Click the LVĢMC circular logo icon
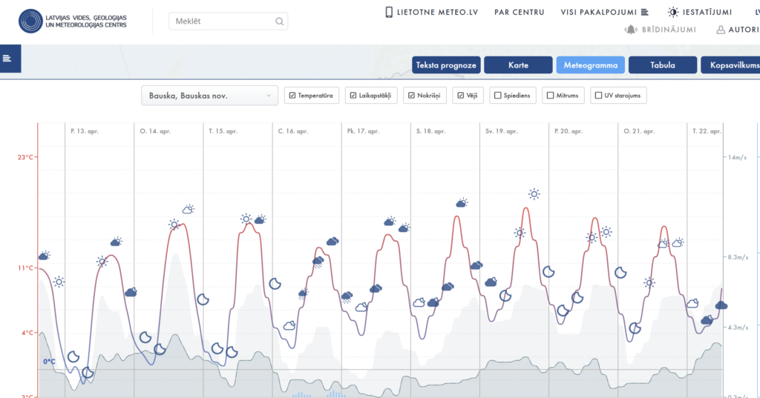 pos(30,21)
